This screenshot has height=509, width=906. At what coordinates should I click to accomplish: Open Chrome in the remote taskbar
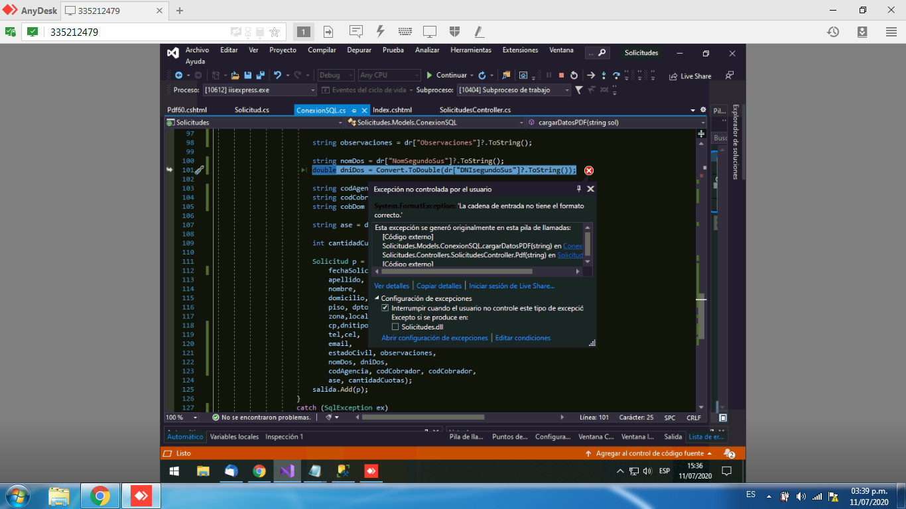coord(259,471)
